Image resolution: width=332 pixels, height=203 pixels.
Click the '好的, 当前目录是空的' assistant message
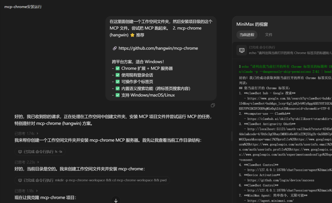[80, 169]
